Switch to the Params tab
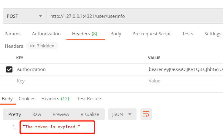Image resolution: width=223 pixels, height=138 pixels. coord(12,34)
